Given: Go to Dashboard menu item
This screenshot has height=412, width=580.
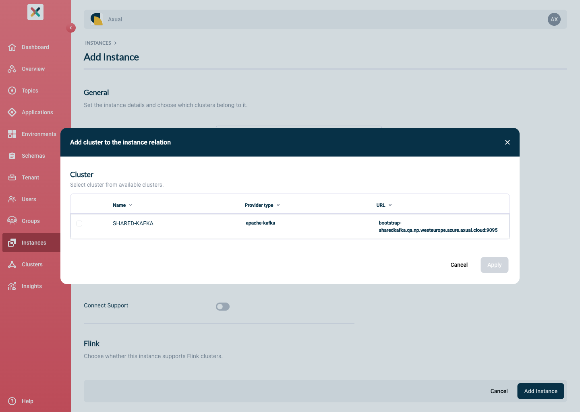Looking at the screenshot, I should tap(35, 47).
